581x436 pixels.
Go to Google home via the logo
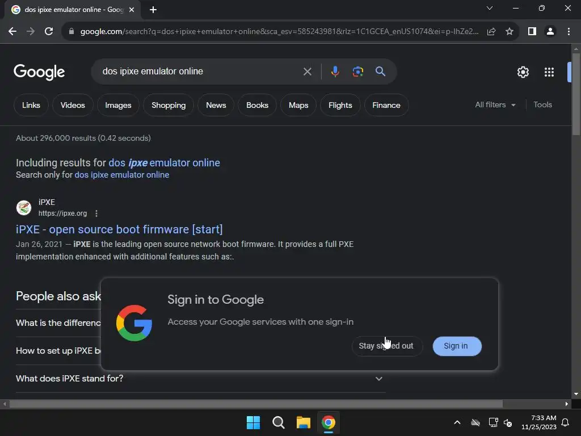click(x=39, y=72)
